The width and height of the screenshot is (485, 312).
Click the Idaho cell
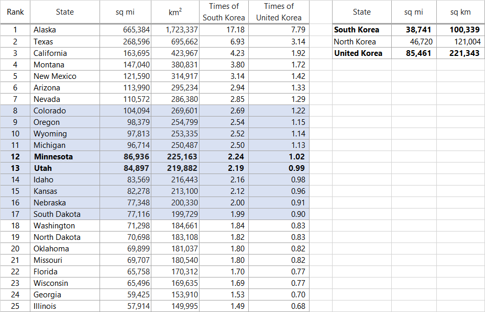[x=64, y=180]
